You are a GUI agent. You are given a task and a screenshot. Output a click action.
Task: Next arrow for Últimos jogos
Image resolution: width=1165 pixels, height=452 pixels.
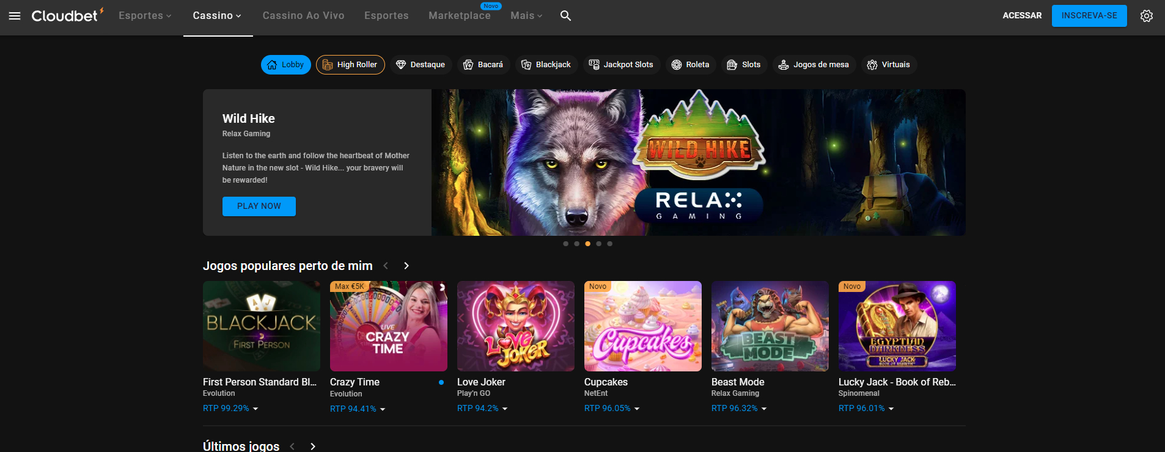point(313,447)
